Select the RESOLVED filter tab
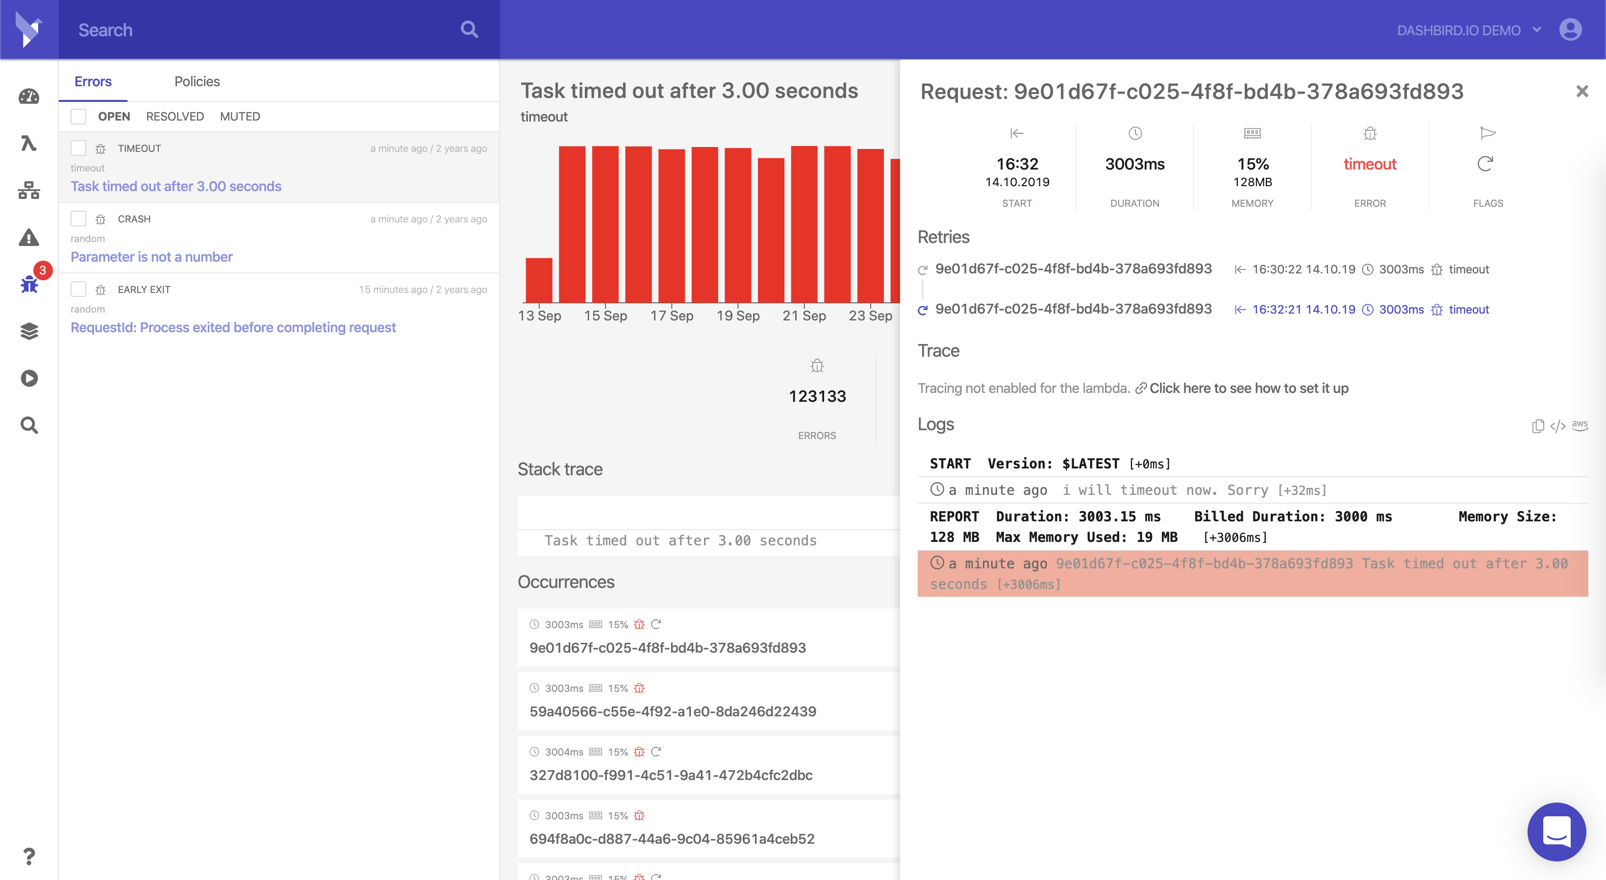Image resolution: width=1606 pixels, height=880 pixels. pyautogui.click(x=175, y=117)
